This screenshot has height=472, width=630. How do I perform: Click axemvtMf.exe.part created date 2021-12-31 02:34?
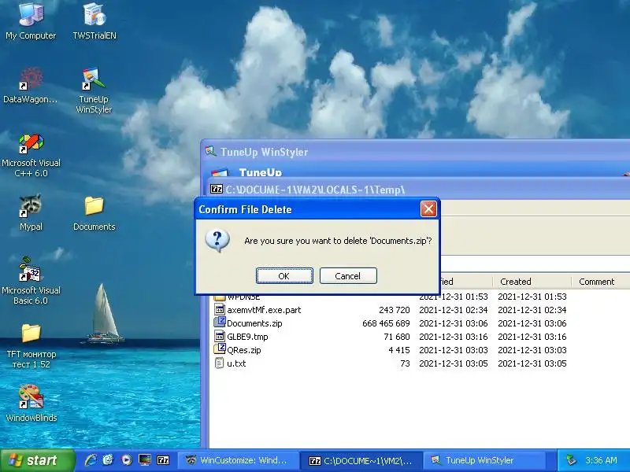[532, 310]
